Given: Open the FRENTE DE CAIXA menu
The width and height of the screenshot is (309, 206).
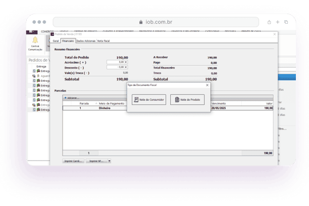Looking at the screenshot, I should coord(251,31).
